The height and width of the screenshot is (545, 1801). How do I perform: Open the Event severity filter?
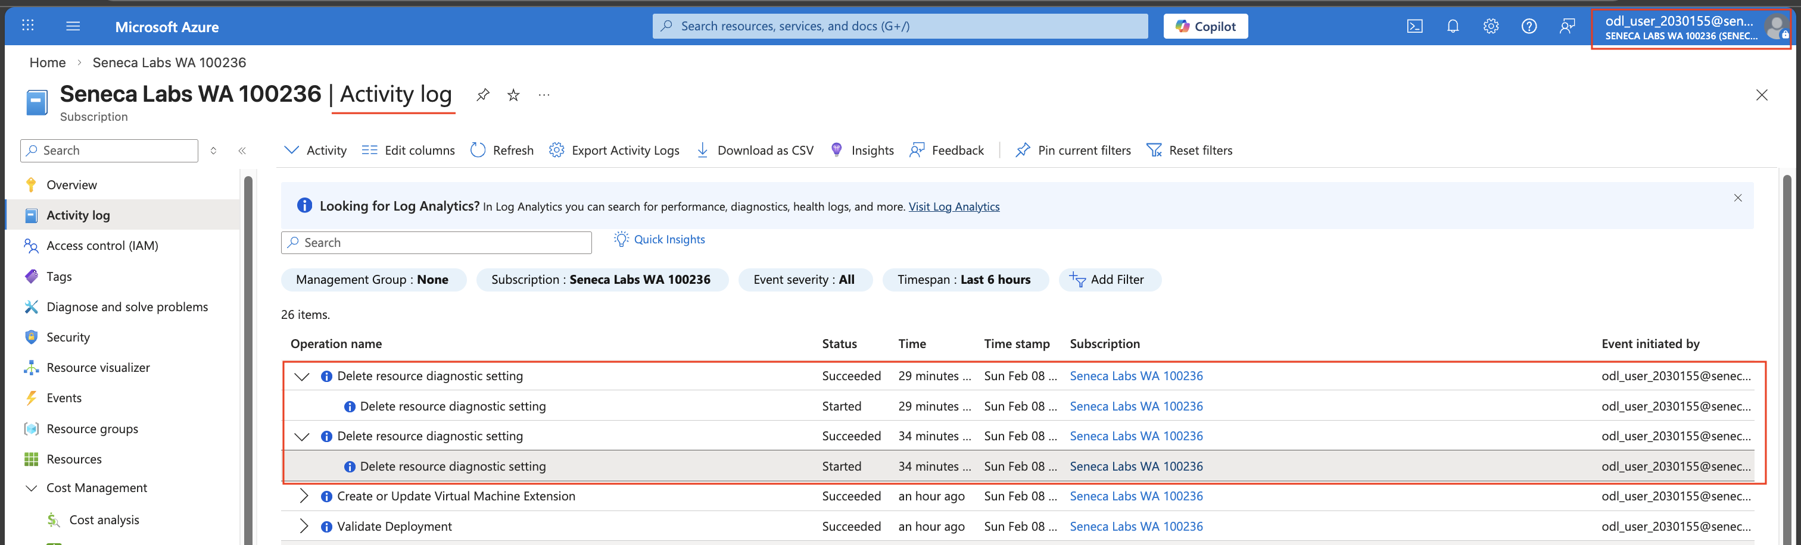pyautogui.click(x=805, y=280)
